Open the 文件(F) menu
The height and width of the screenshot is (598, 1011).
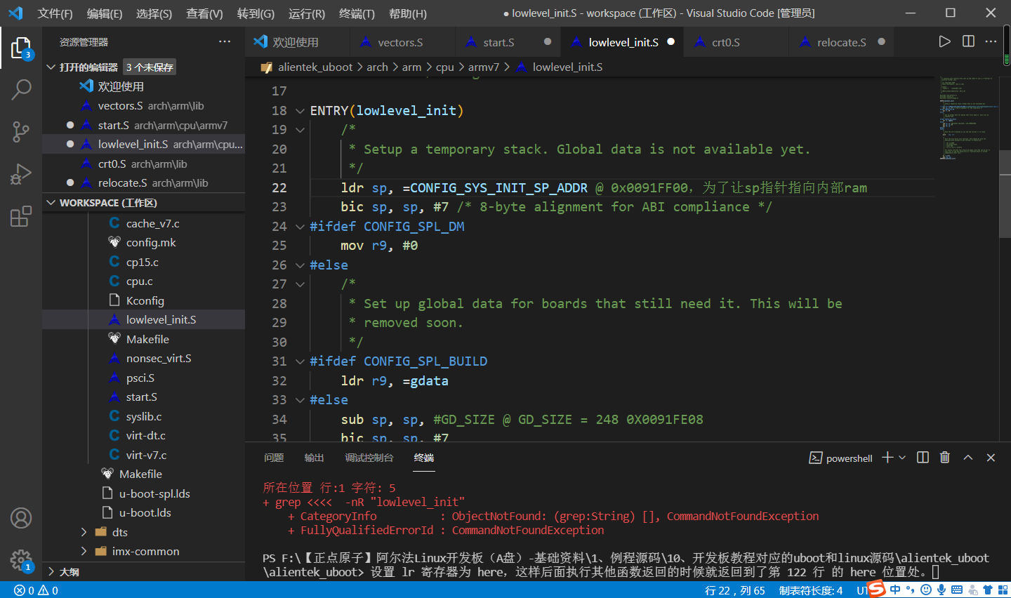click(55, 13)
